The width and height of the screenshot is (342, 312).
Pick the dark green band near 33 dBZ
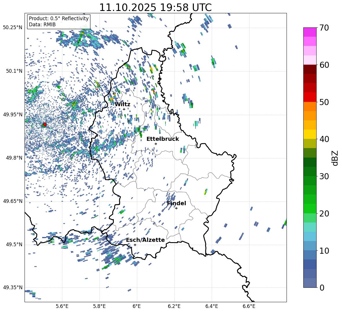(x=310, y=162)
